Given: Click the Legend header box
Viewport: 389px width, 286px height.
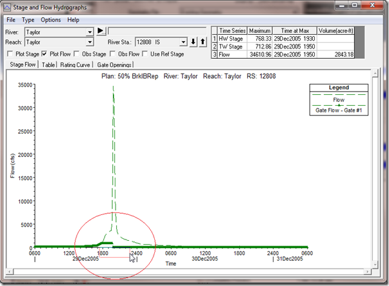Looking at the screenshot, I should point(339,88).
